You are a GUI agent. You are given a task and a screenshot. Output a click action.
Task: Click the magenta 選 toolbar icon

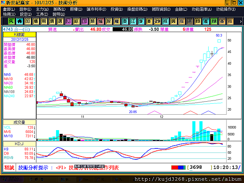click(68, 21)
